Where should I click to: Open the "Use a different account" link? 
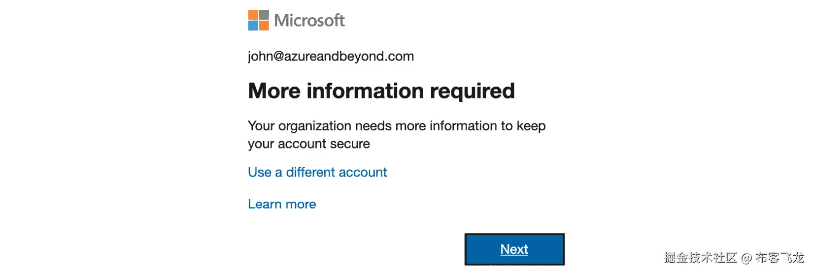click(x=317, y=172)
